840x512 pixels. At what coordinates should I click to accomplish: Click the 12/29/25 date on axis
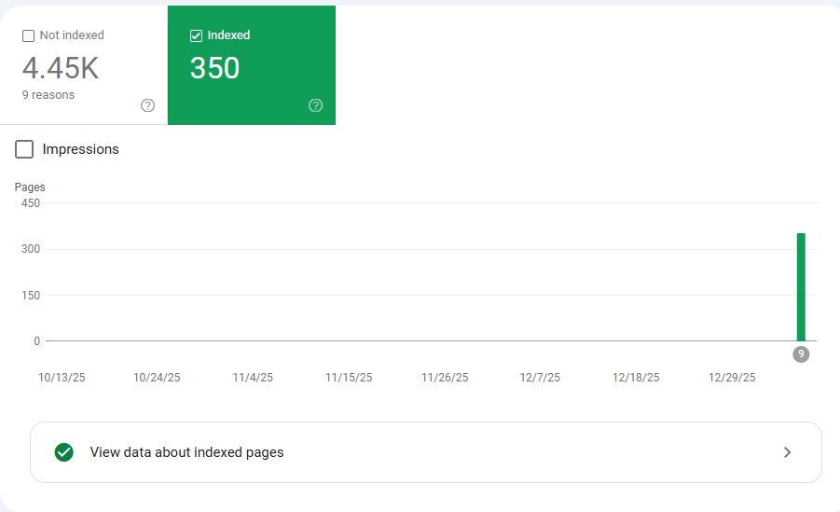point(732,378)
